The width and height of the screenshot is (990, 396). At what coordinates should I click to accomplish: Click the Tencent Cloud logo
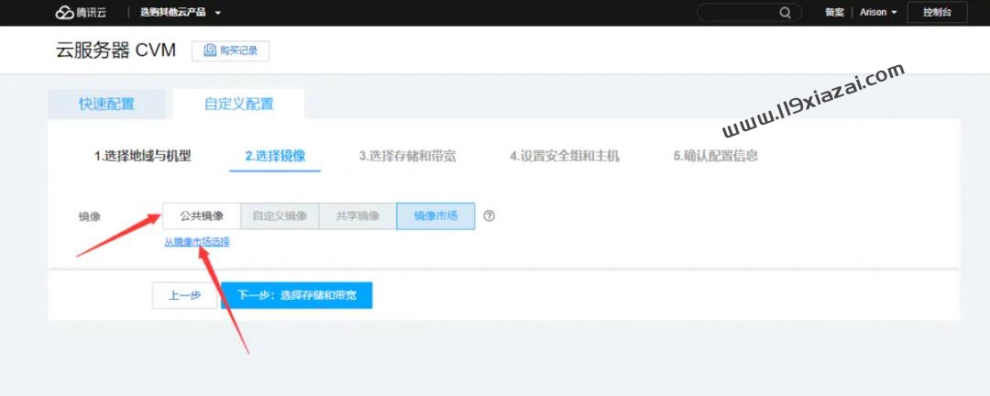pos(80,13)
